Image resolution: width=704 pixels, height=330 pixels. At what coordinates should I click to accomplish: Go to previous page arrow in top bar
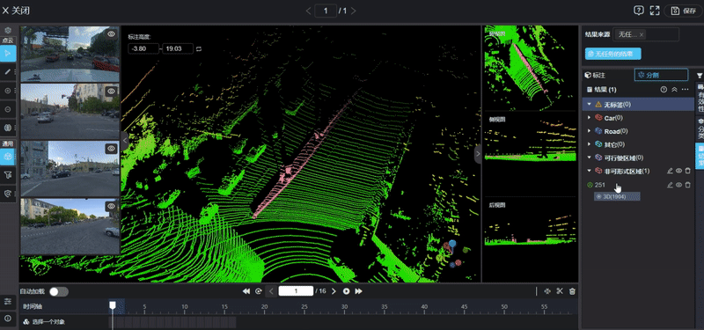pos(309,11)
